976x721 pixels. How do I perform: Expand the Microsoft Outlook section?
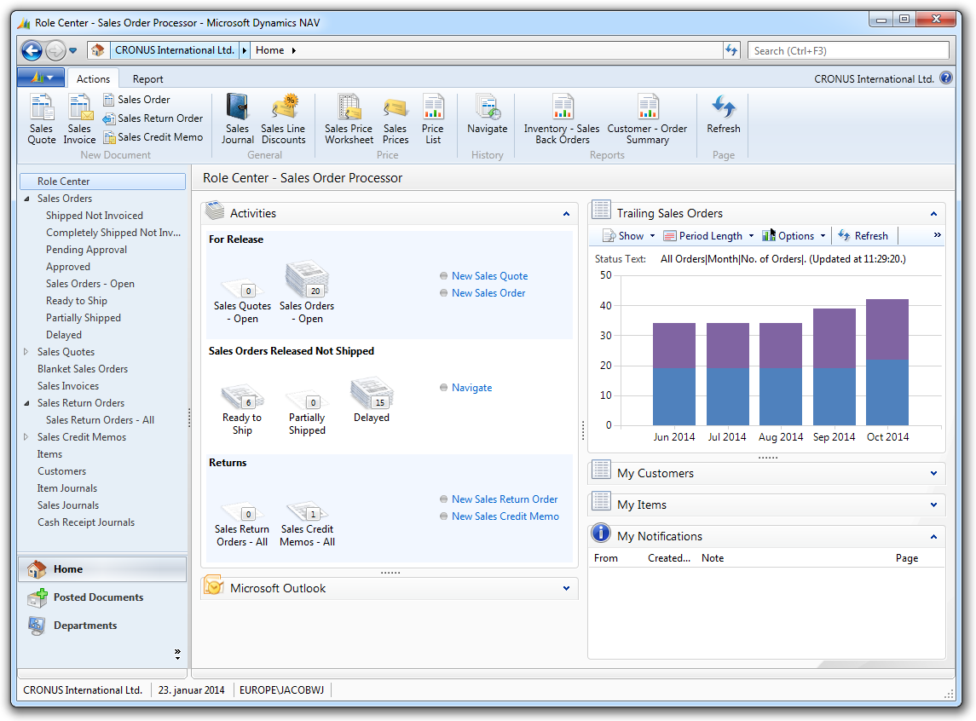pos(566,589)
